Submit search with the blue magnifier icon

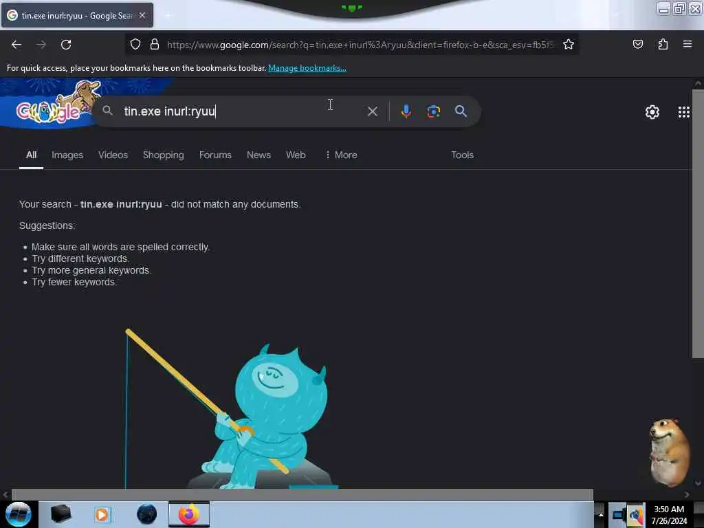(x=461, y=111)
